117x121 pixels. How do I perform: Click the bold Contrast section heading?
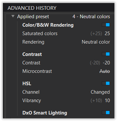coord(32,54)
